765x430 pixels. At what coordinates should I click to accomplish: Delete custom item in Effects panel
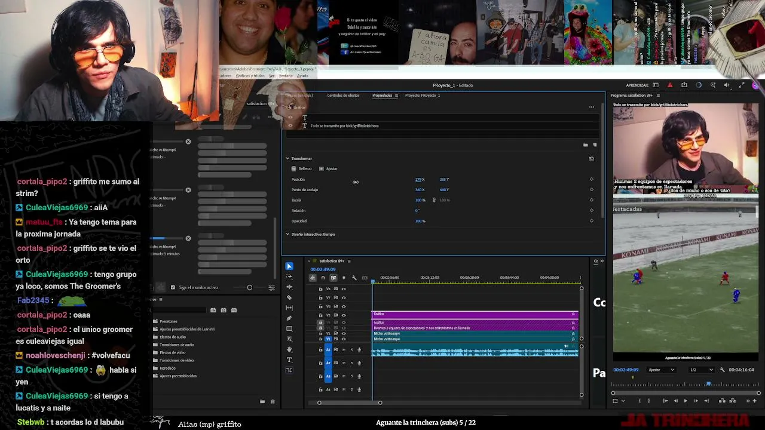[x=273, y=402]
